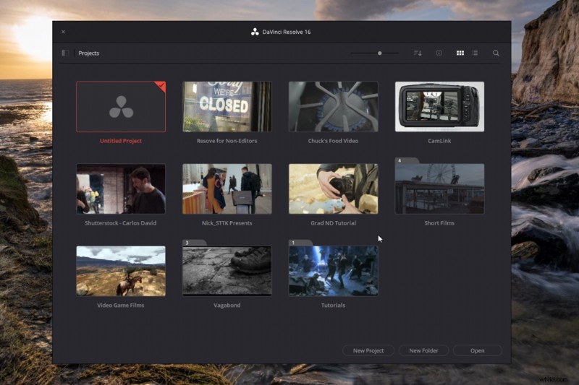Open the project search icon
The width and height of the screenshot is (579, 385).
tap(496, 53)
